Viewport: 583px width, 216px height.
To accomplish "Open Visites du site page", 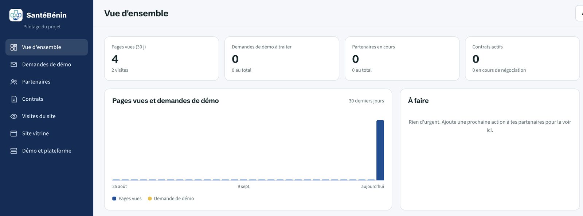I will point(47,116).
